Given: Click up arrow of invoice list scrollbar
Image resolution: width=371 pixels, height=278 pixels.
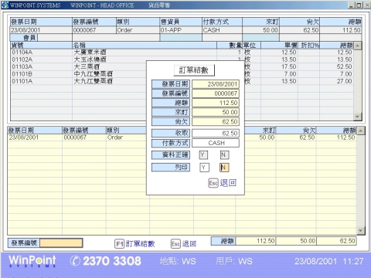Looking at the screenshot, I should click(x=361, y=131).
